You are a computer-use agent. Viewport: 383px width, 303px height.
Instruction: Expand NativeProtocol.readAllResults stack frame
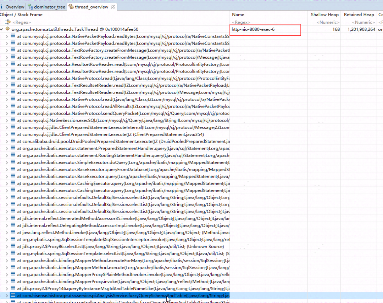pos(7,107)
